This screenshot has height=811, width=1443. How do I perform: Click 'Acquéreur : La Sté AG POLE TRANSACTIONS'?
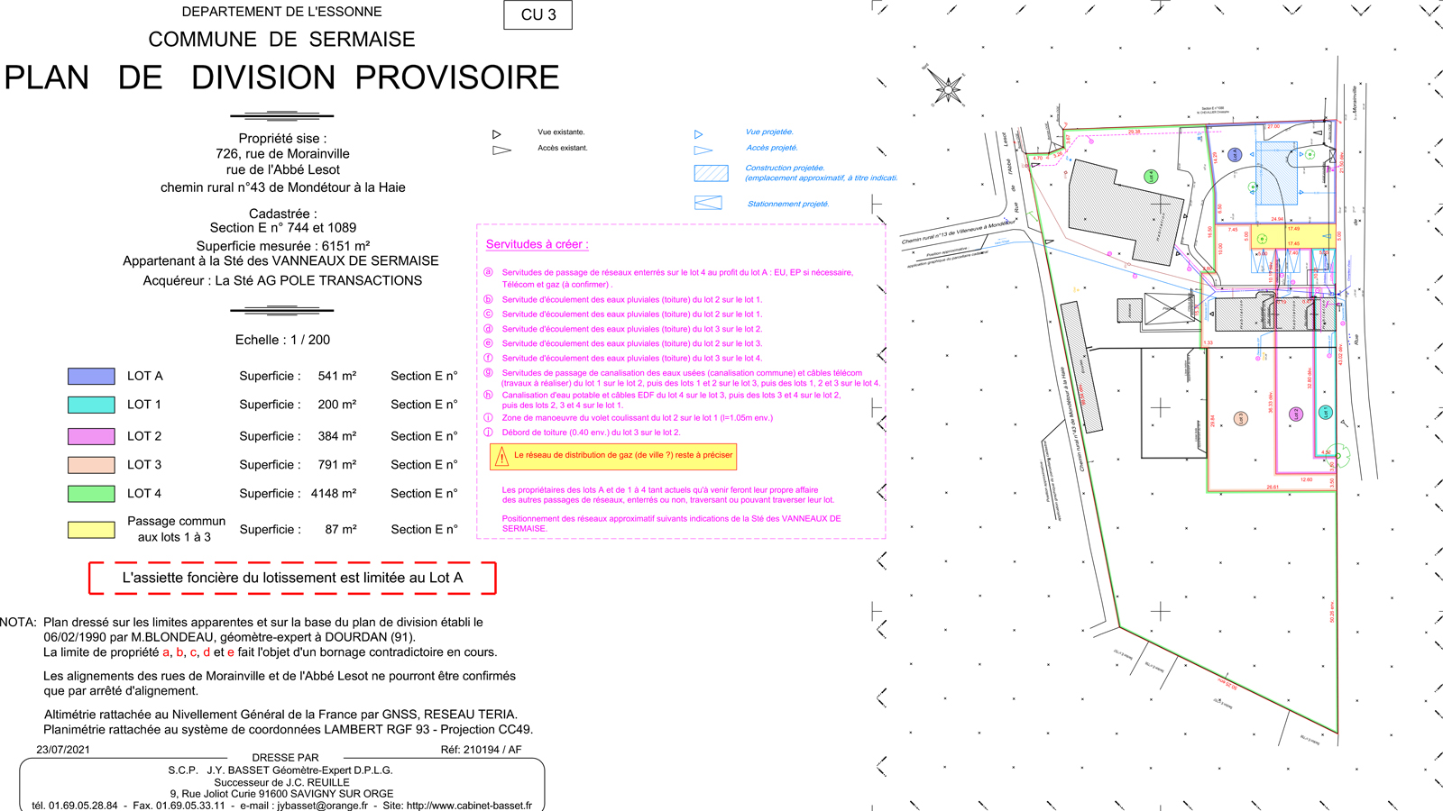(282, 281)
